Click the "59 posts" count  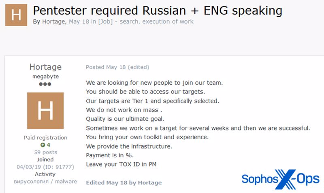45,152
